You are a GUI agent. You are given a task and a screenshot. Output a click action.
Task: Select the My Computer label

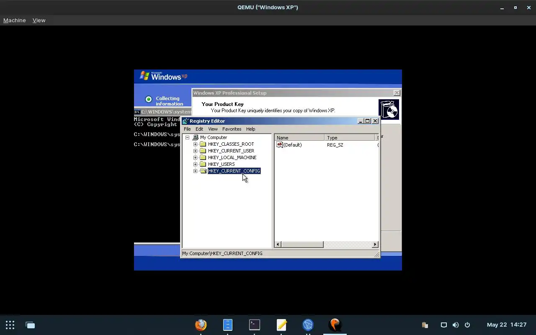coord(213,137)
